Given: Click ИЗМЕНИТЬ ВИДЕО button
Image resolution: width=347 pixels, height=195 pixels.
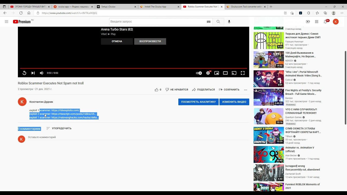Looking at the screenshot, I should 234,102.
